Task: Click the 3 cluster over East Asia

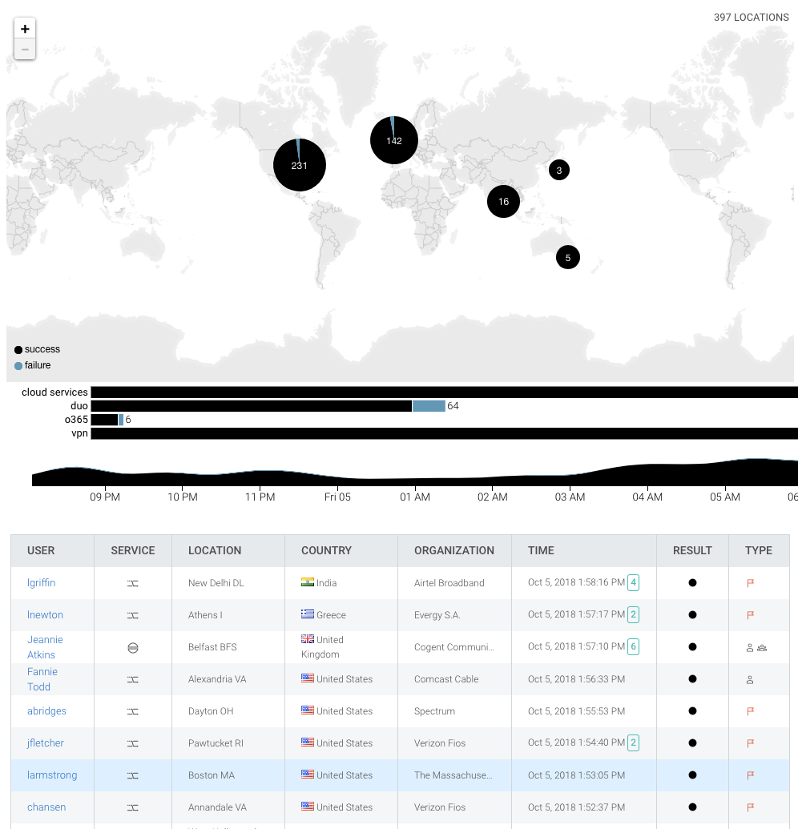Action: (x=558, y=170)
